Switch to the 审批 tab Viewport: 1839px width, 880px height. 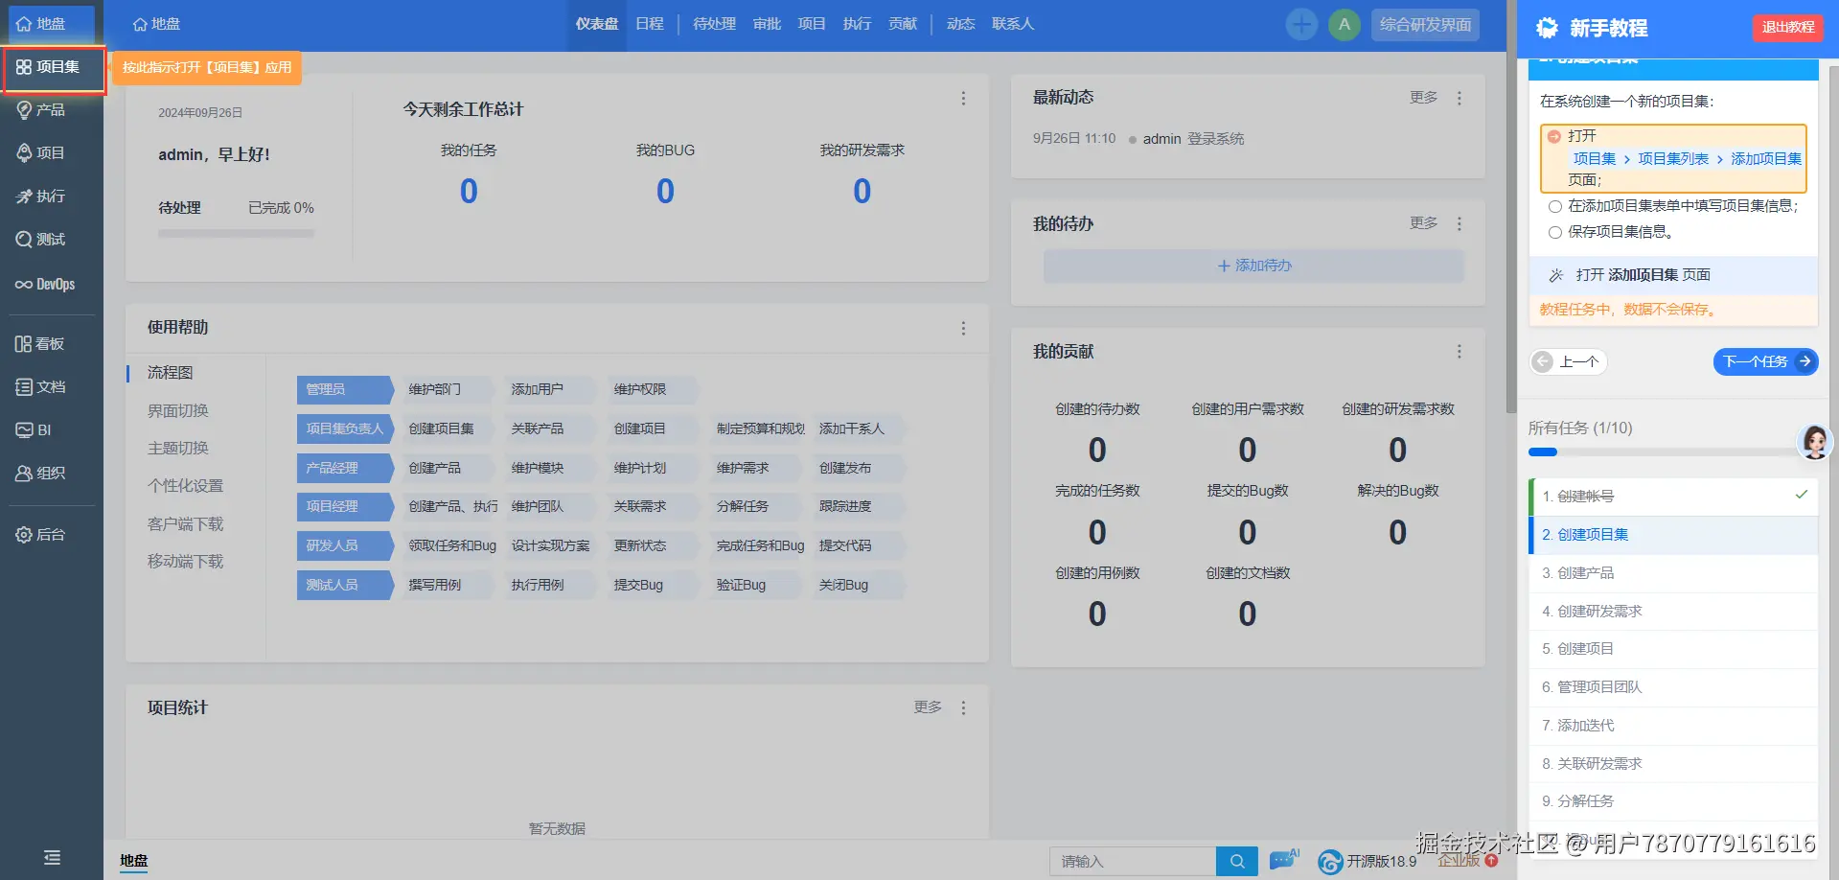click(x=767, y=24)
